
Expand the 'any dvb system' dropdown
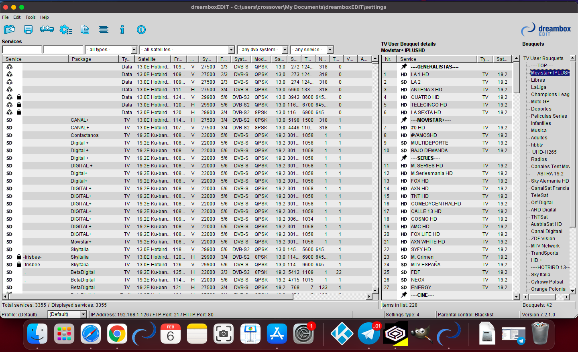click(285, 50)
